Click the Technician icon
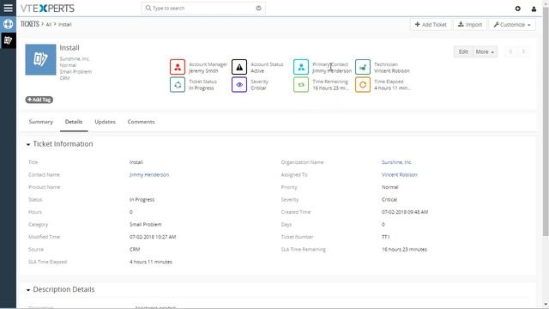This screenshot has width=549, height=309. [363, 67]
